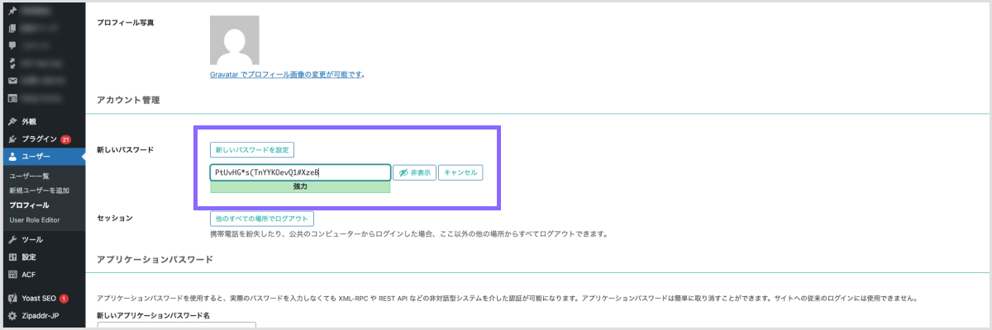
Task: Open ツール wrench icon in sidebar
Action: (13, 239)
